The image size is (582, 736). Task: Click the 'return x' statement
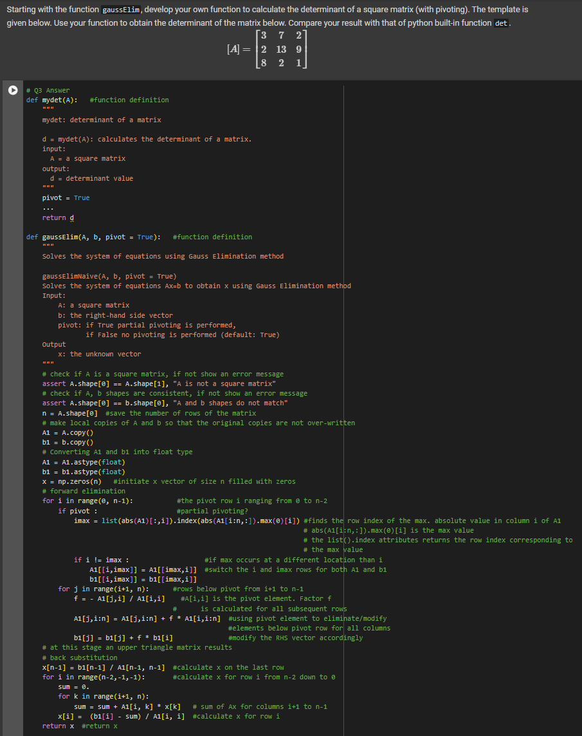(x=58, y=726)
